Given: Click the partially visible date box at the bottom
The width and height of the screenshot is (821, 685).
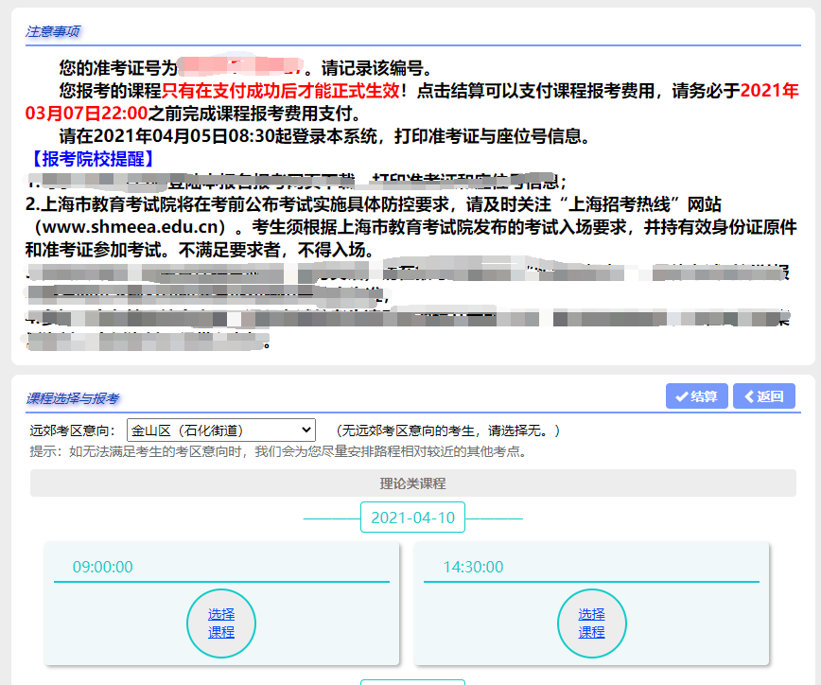Looking at the screenshot, I should click(412, 679).
